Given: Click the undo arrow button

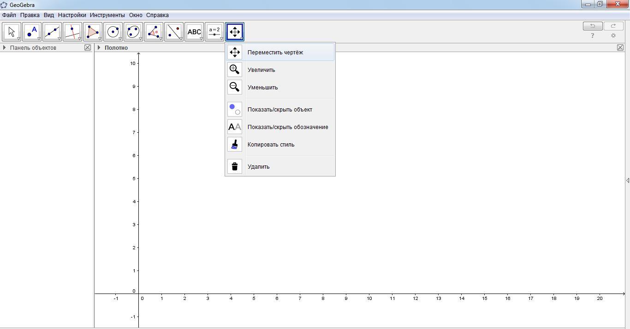Looking at the screenshot, I should pyautogui.click(x=593, y=26).
